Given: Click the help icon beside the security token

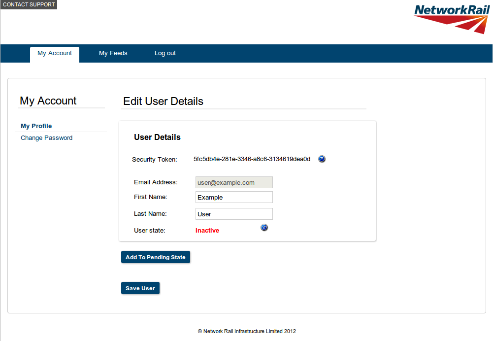Looking at the screenshot, I should 322,159.
